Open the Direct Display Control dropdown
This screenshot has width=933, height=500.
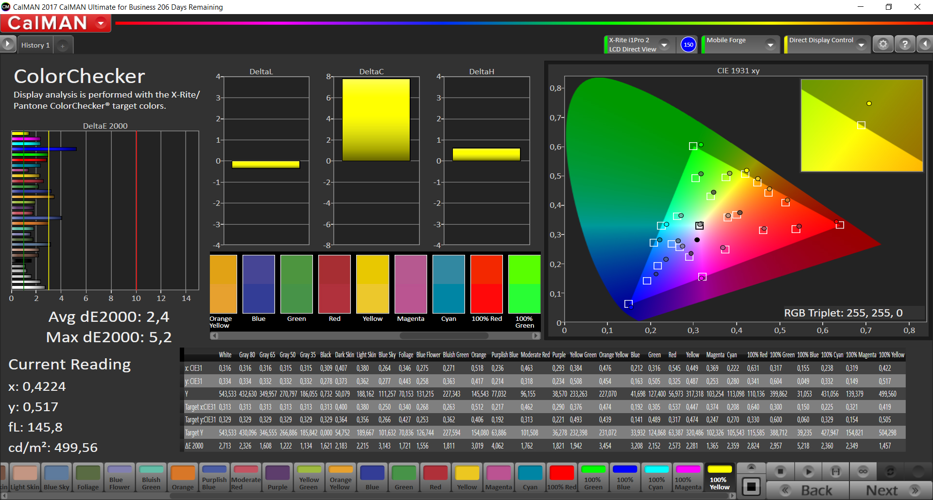[861, 45]
